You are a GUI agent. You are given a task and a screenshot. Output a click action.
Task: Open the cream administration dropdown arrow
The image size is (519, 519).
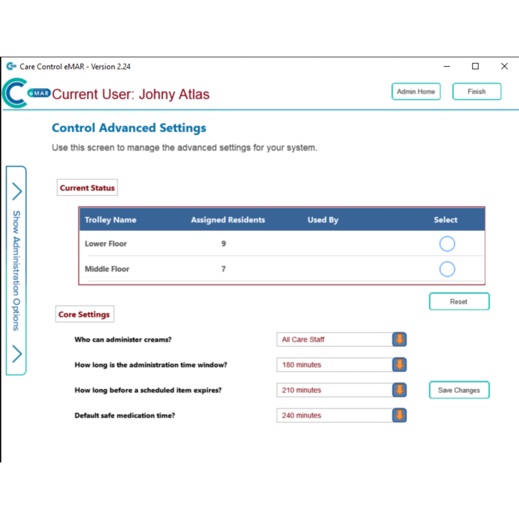click(x=399, y=340)
